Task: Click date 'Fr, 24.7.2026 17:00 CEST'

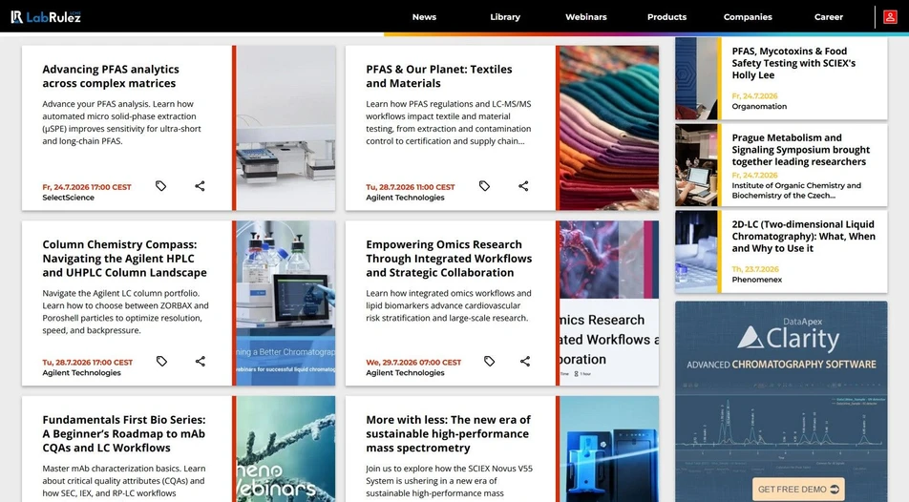Action: click(x=87, y=187)
